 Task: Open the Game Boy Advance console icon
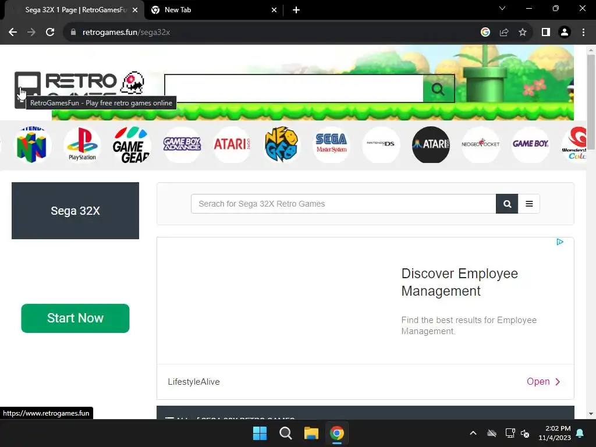point(182,145)
